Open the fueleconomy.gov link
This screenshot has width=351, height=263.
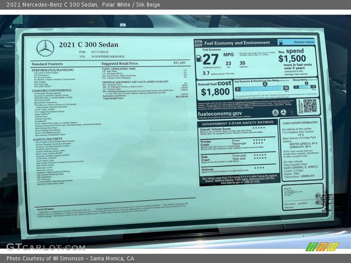tap(220, 114)
